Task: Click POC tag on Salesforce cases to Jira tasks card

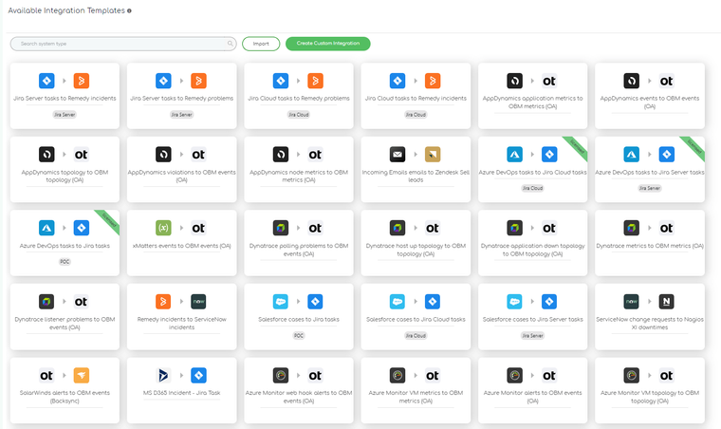Action: coord(299,336)
